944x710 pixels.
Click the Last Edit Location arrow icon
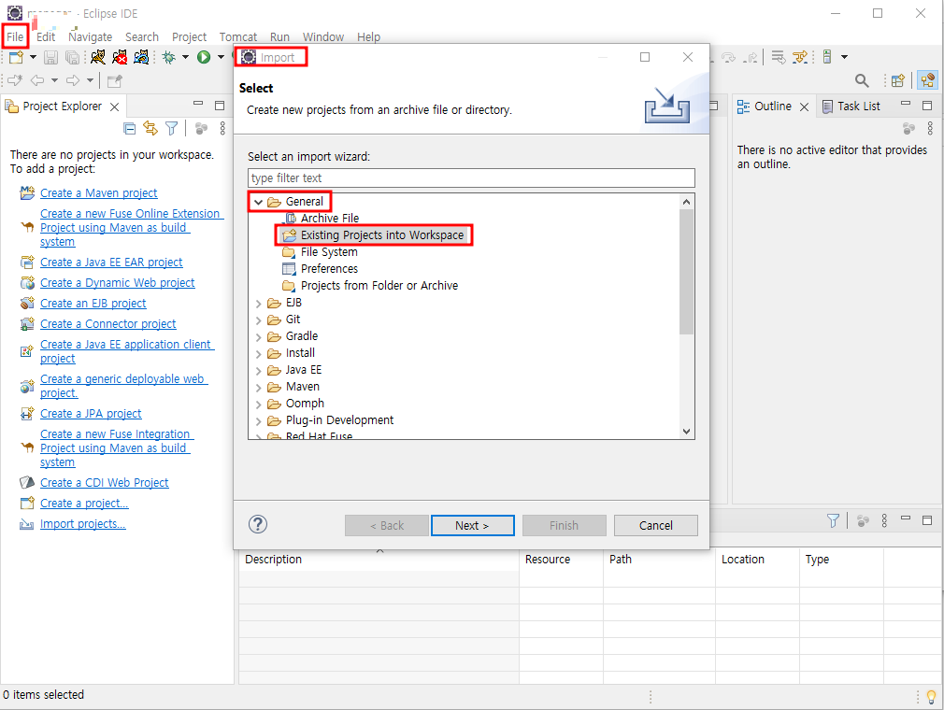point(14,80)
